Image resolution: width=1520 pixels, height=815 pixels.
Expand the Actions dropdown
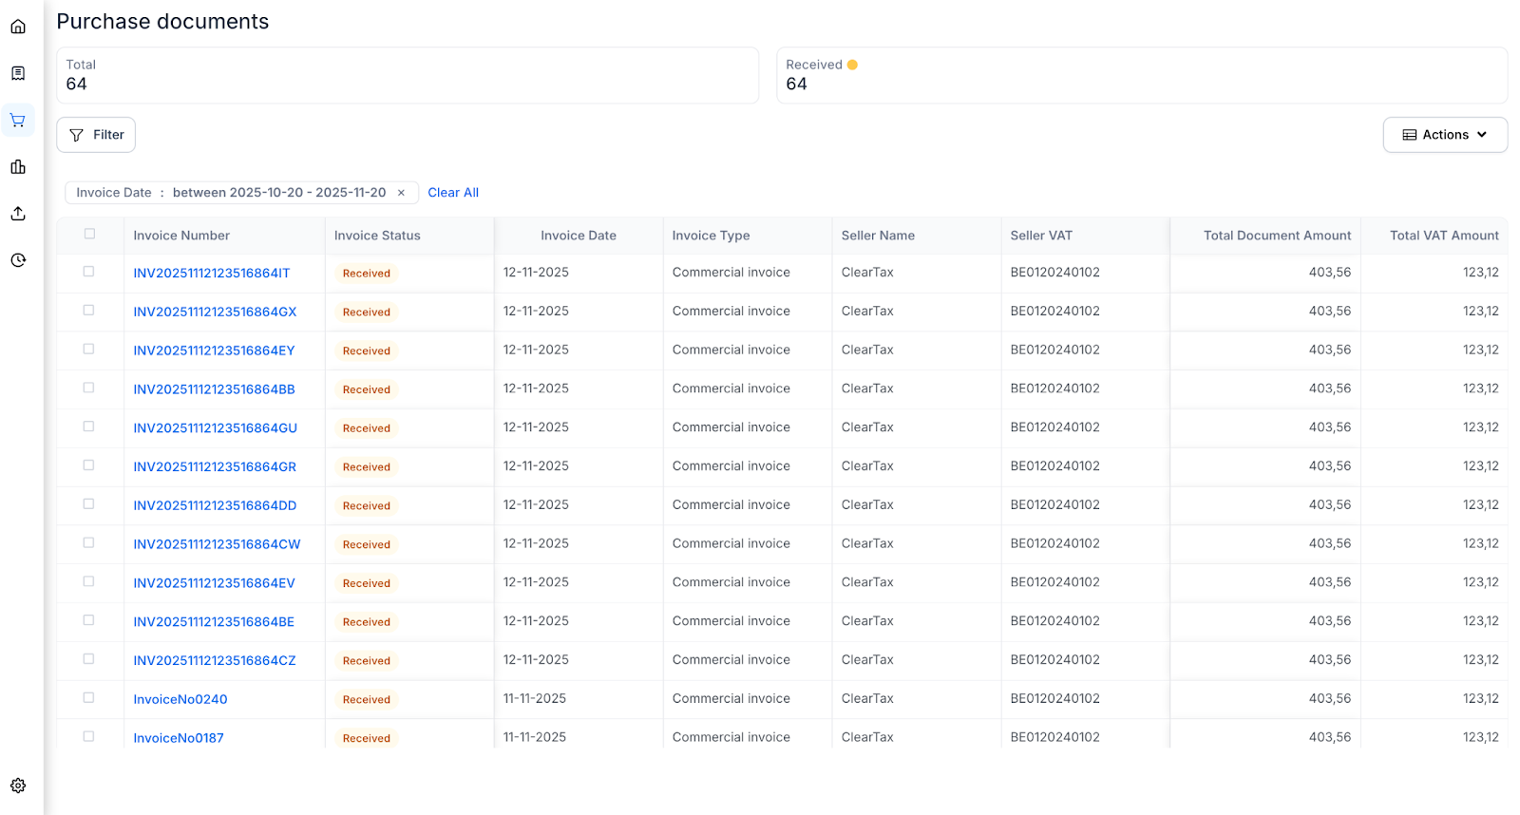click(1444, 135)
